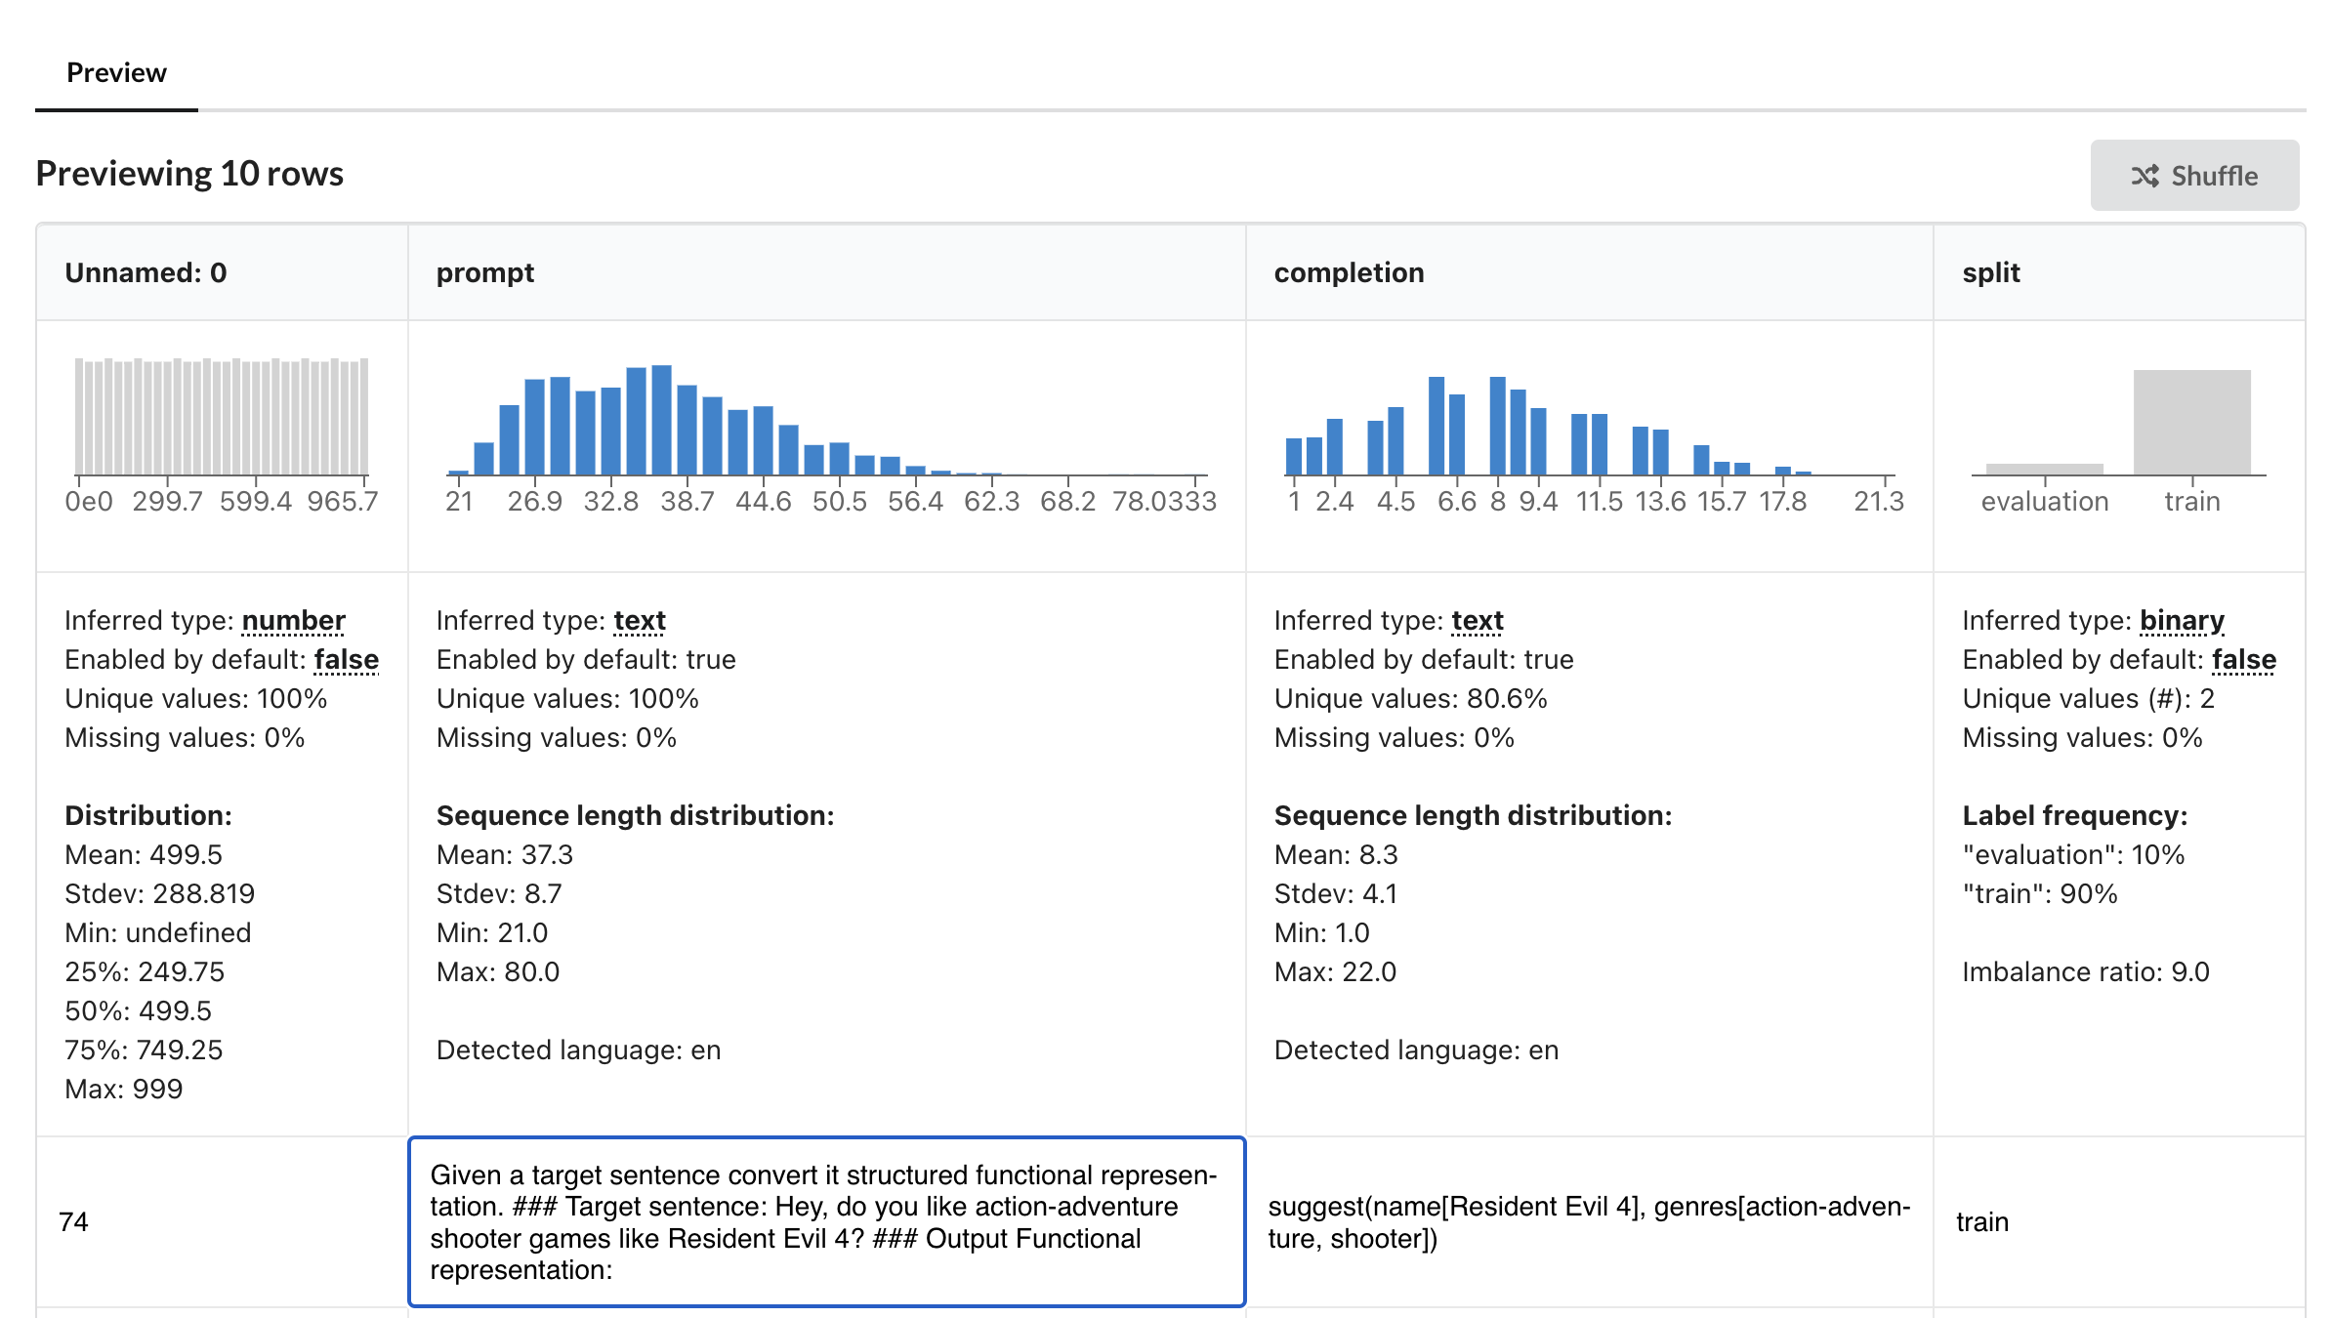
Task: Select the highlighted prompt cell of row 74
Action: tap(827, 1221)
